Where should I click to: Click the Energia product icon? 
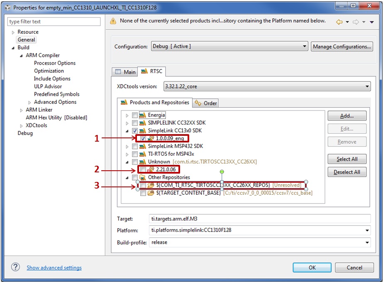click(x=143, y=115)
